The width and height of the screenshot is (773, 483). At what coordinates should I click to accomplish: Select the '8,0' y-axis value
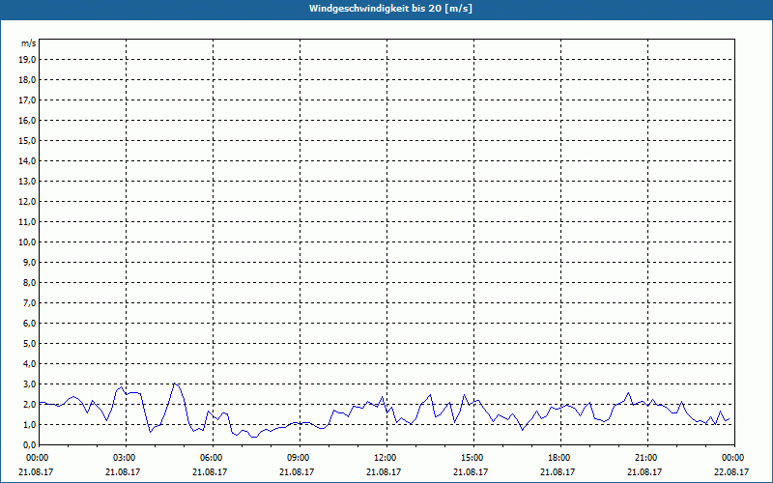(30, 283)
